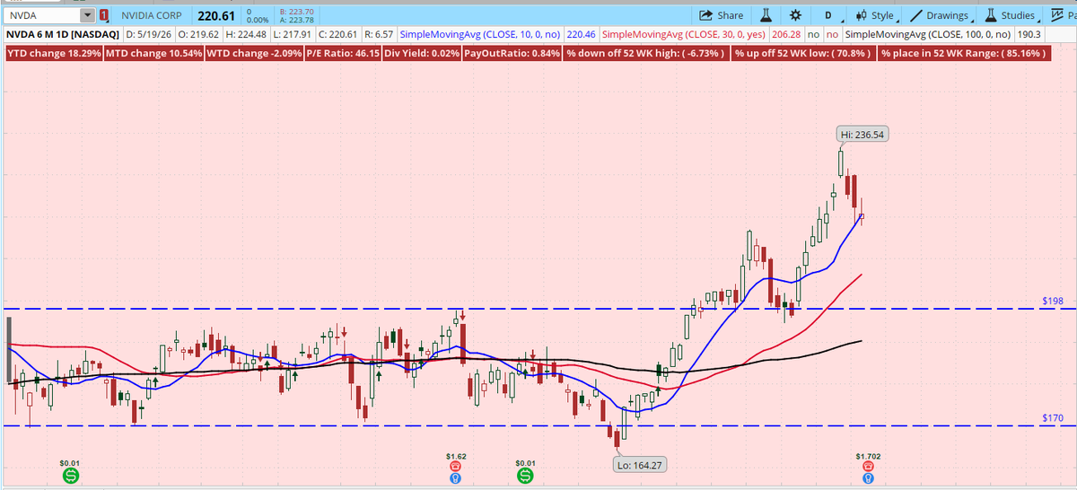
Task: Click the red earnings phone icon under $1.702
Action: (867, 467)
